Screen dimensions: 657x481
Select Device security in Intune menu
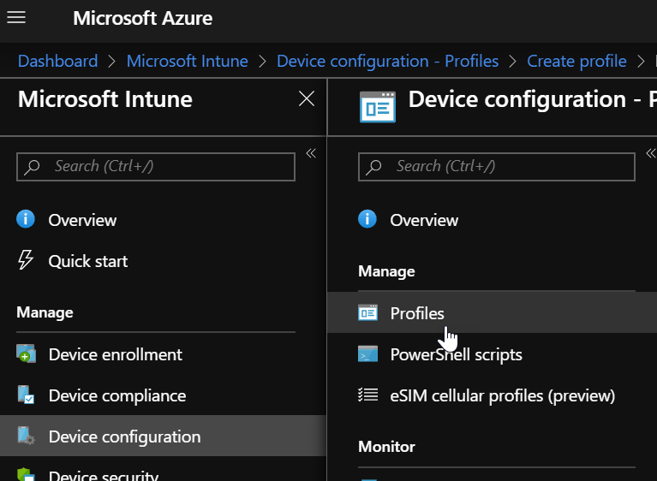tap(103, 475)
